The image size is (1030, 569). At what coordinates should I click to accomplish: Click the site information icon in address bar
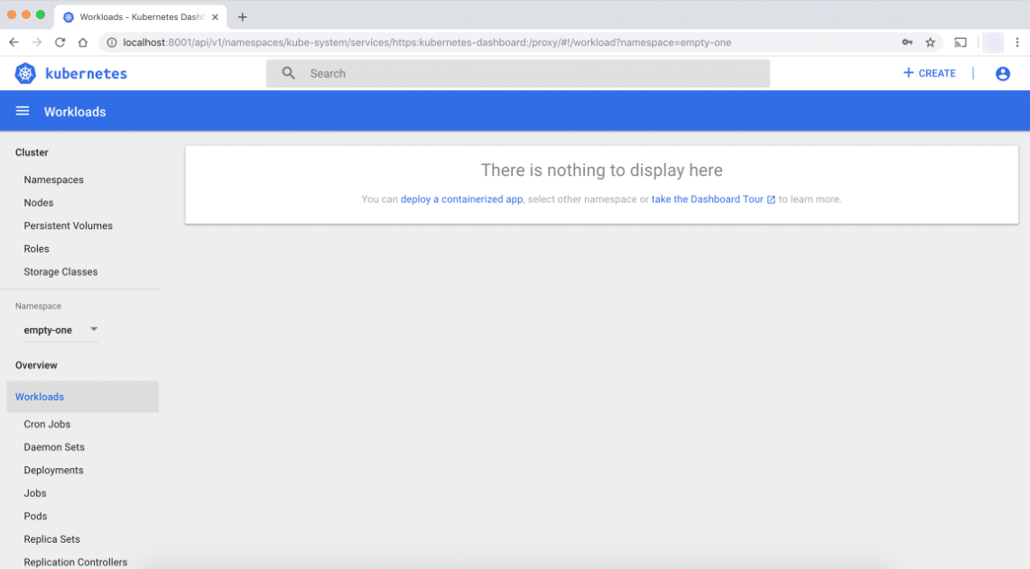[112, 42]
